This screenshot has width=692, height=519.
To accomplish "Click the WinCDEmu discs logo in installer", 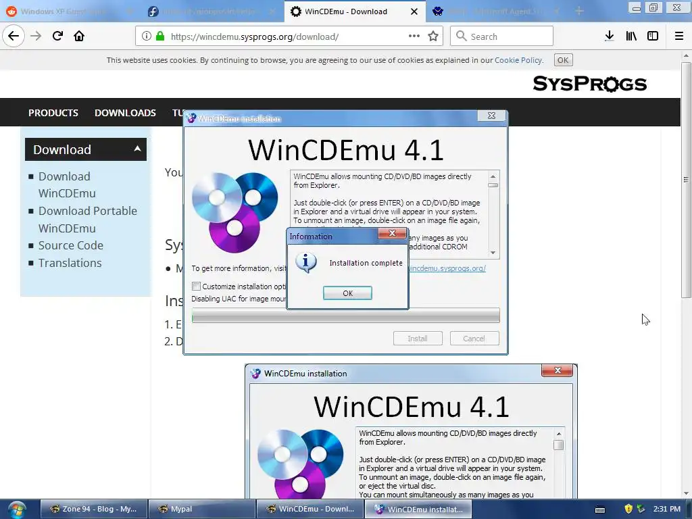I will pyautogui.click(x=234, y=212).
